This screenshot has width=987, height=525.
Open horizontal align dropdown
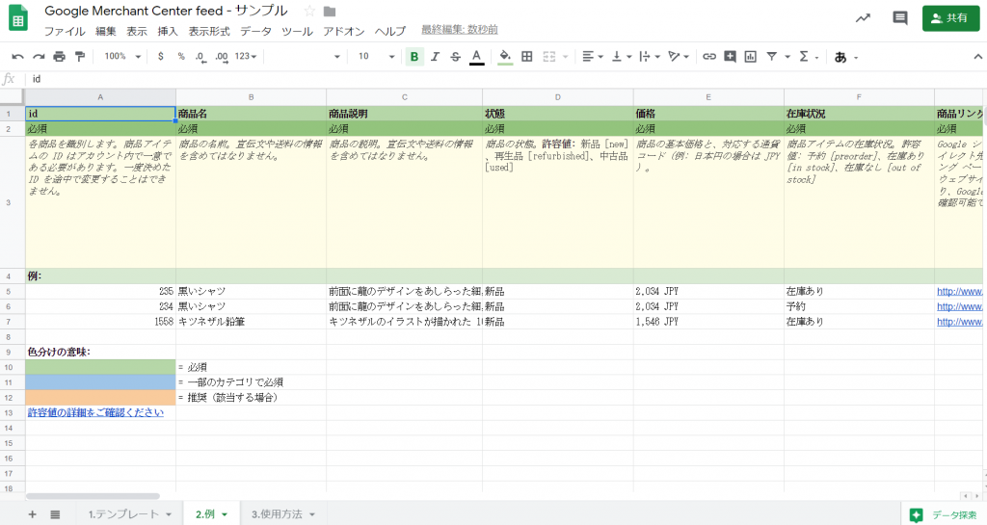(x=593, y=57)
